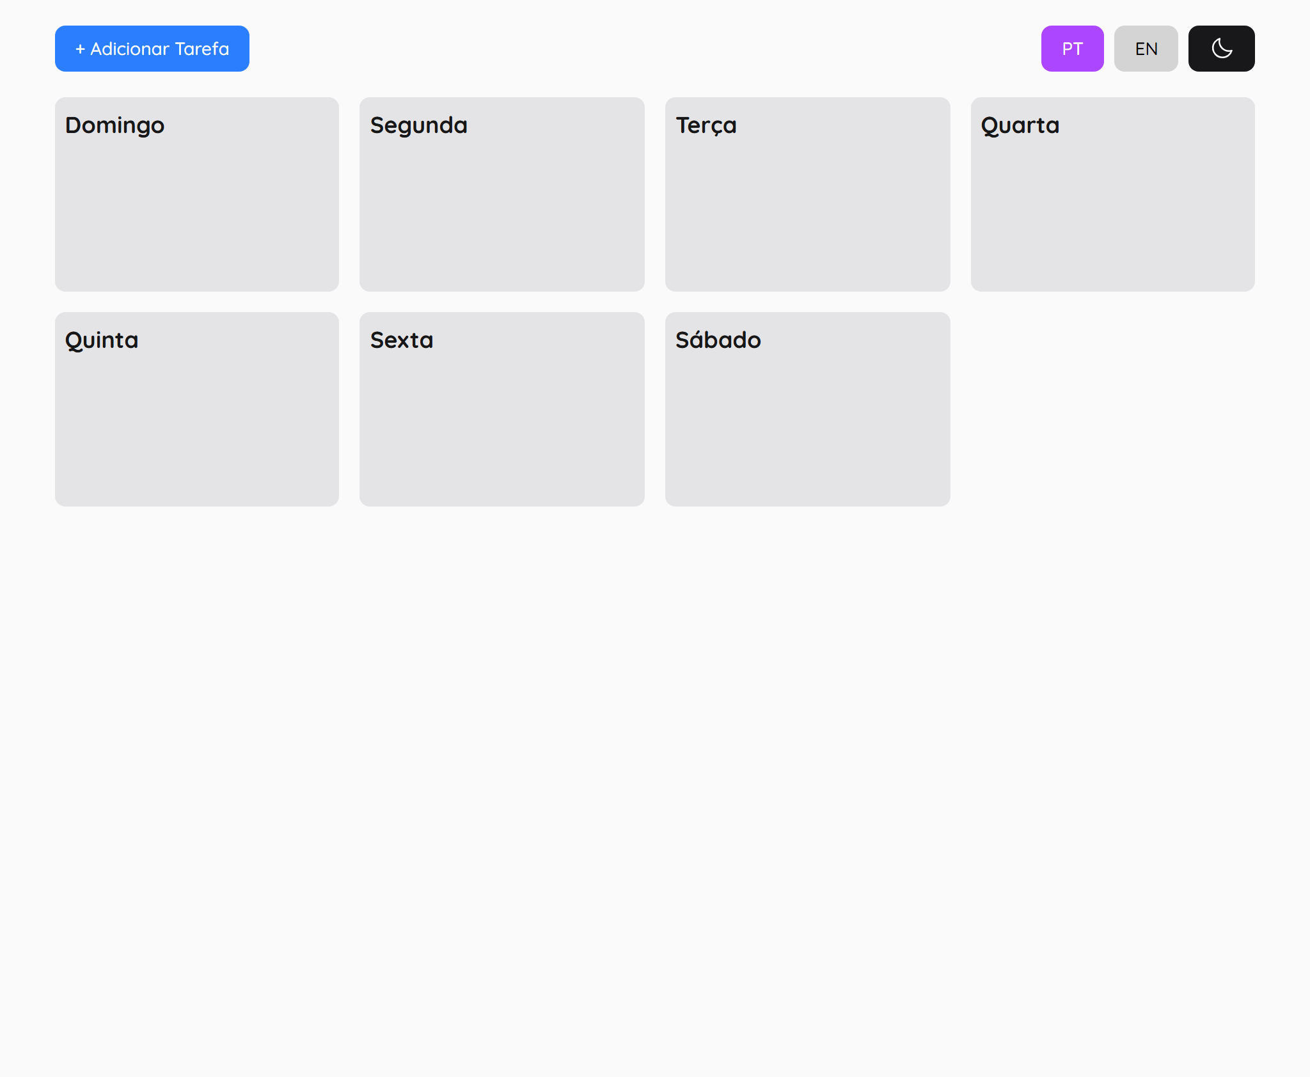Select the Domingo day card

[x=197, y=194]
